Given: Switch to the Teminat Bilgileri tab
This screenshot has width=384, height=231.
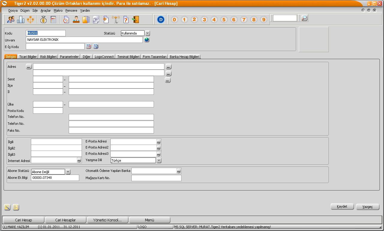Looking at the screenshot, I should pos(128,57).
